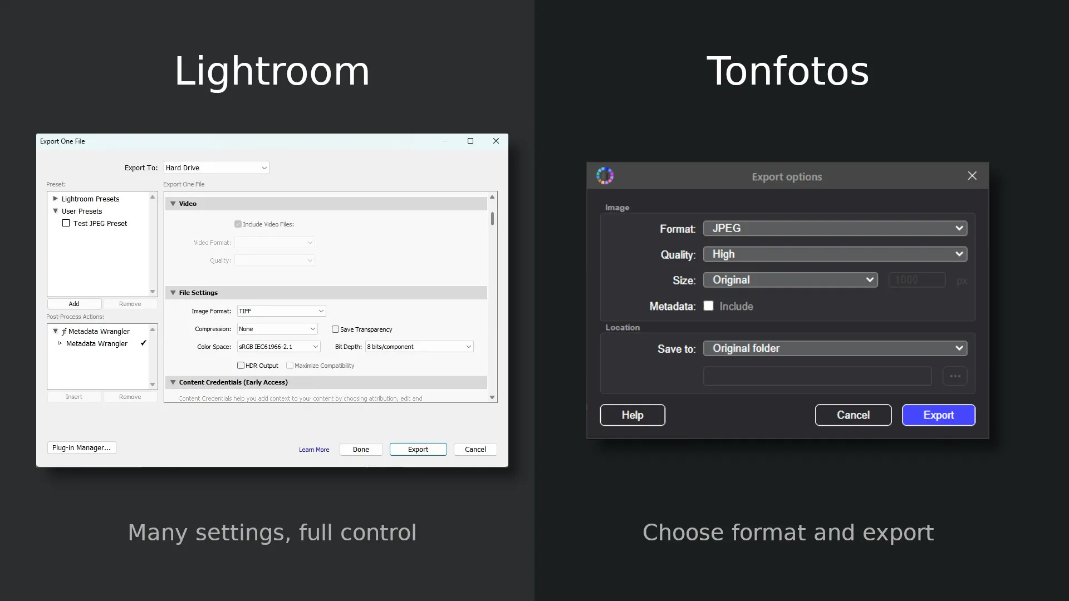Open the Compression dropdown
The image size is (1069, 601).
277,329
